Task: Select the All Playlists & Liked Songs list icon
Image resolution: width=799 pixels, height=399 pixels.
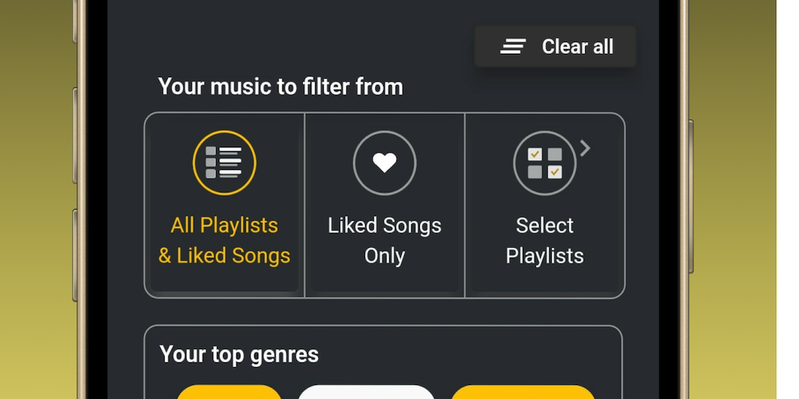Action: point(224,163)
